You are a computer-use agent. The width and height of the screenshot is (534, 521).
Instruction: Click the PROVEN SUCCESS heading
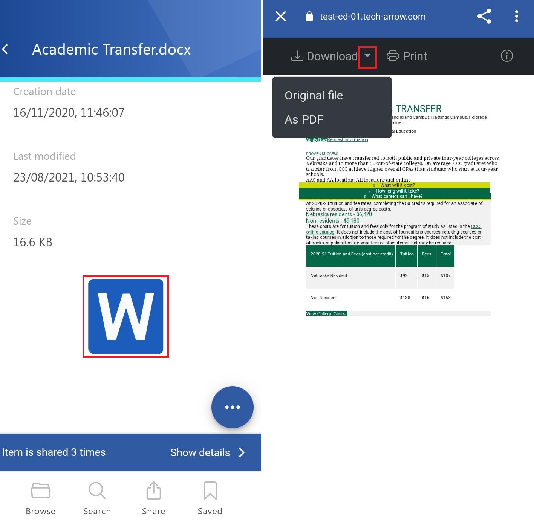(322, 154)
